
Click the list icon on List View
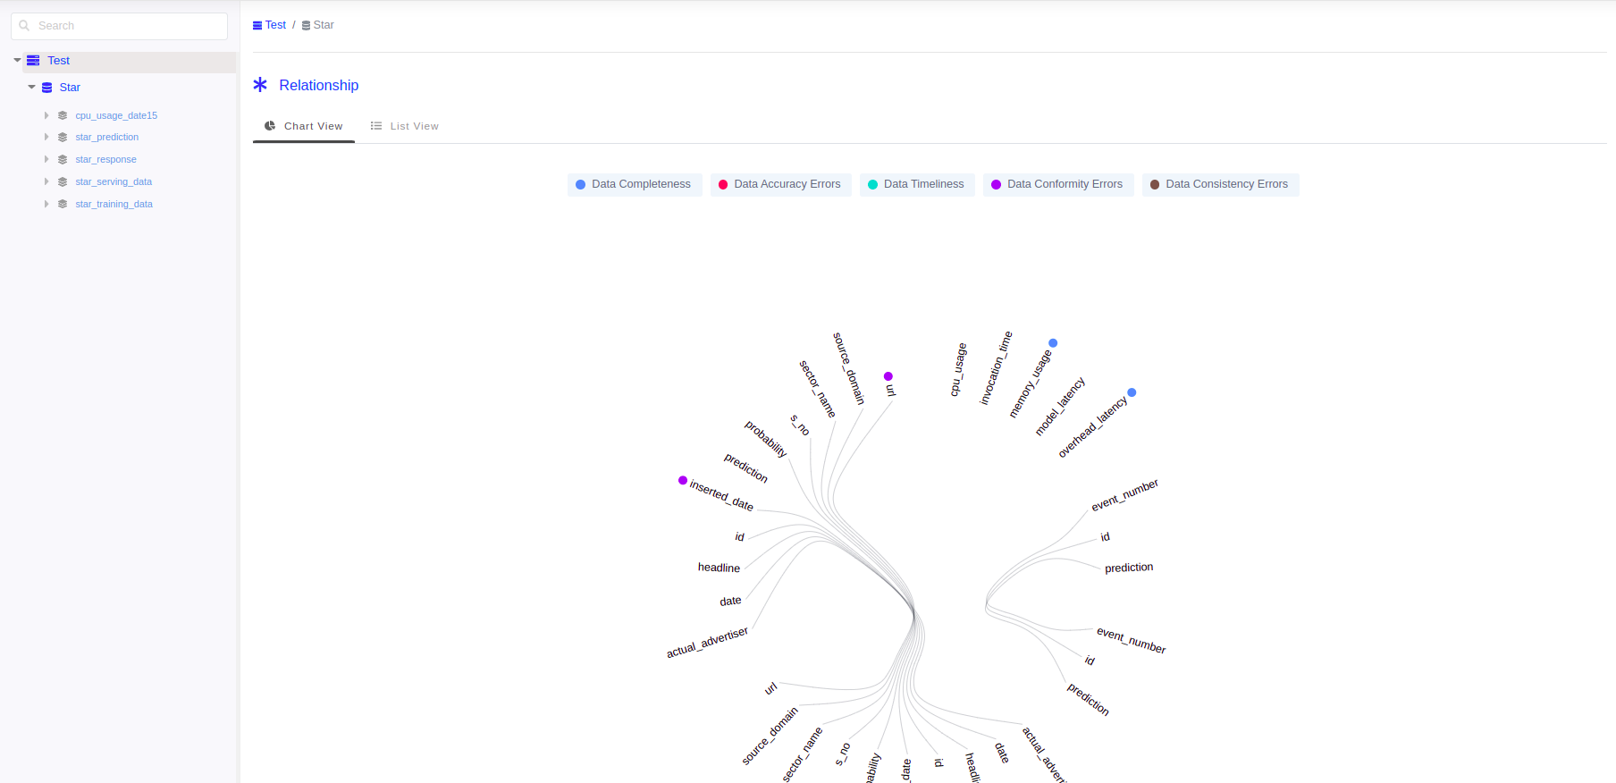(x=376, y=126)
